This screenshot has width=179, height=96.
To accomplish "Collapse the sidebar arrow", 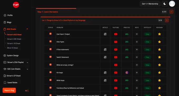I will click(x=27, y=91).
